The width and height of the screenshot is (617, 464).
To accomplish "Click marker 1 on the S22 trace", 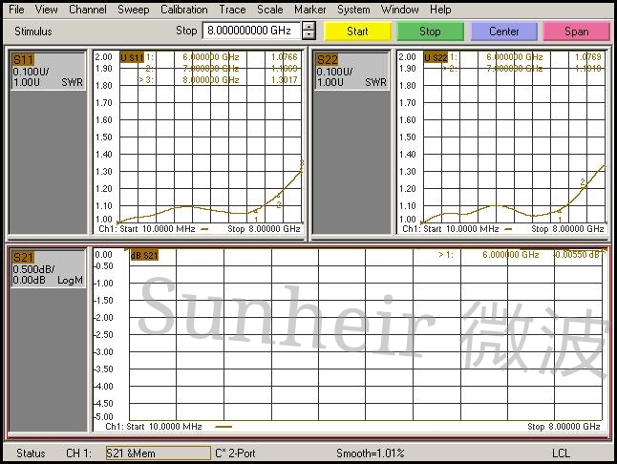I will point(560,215).
